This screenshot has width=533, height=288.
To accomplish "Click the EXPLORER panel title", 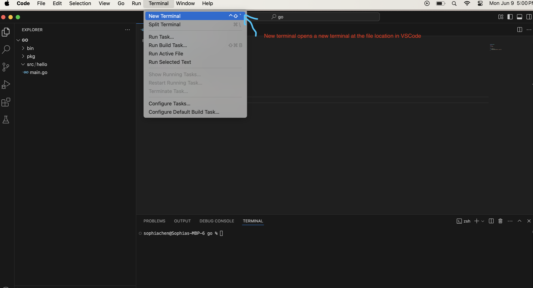I will (32, 30).
